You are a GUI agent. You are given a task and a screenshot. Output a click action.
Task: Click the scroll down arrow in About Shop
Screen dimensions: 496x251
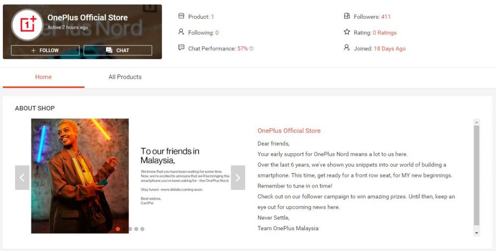pyautogui.click(x=477, y=233)
